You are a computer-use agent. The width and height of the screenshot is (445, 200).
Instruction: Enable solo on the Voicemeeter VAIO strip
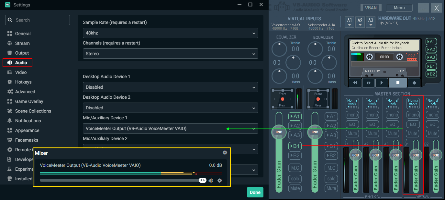[x=295, y=179]
